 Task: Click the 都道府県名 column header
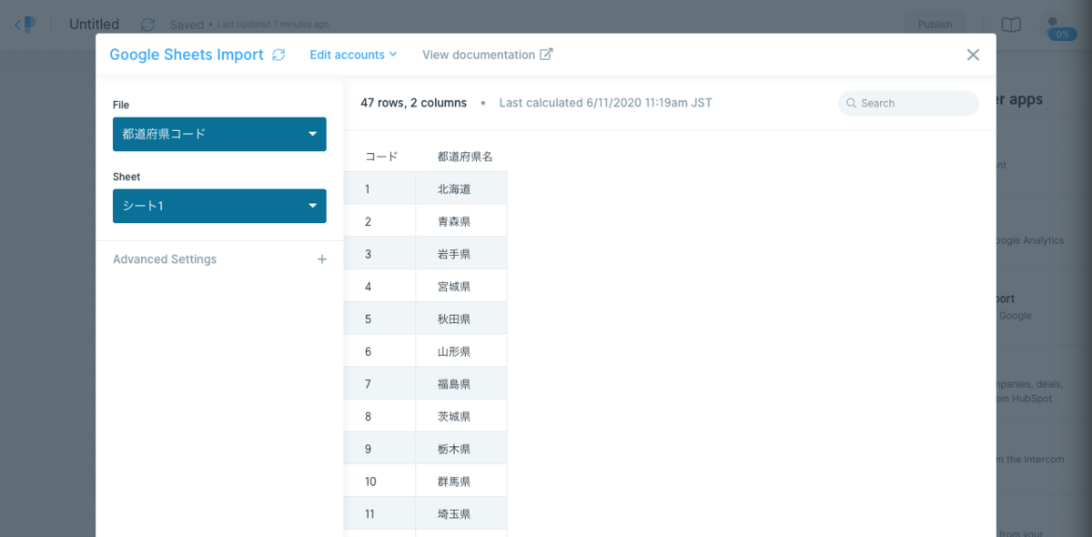tap(465, 157)
